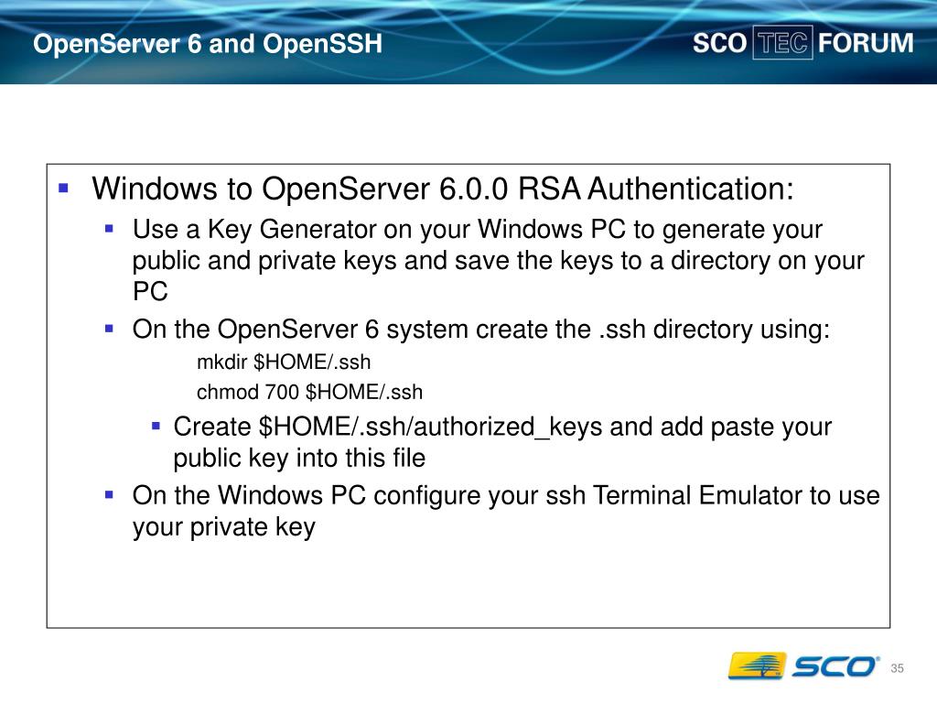
Task: Select the 'chmod 700 $HOME/.ssh' command line
Action: coord(309,392)
